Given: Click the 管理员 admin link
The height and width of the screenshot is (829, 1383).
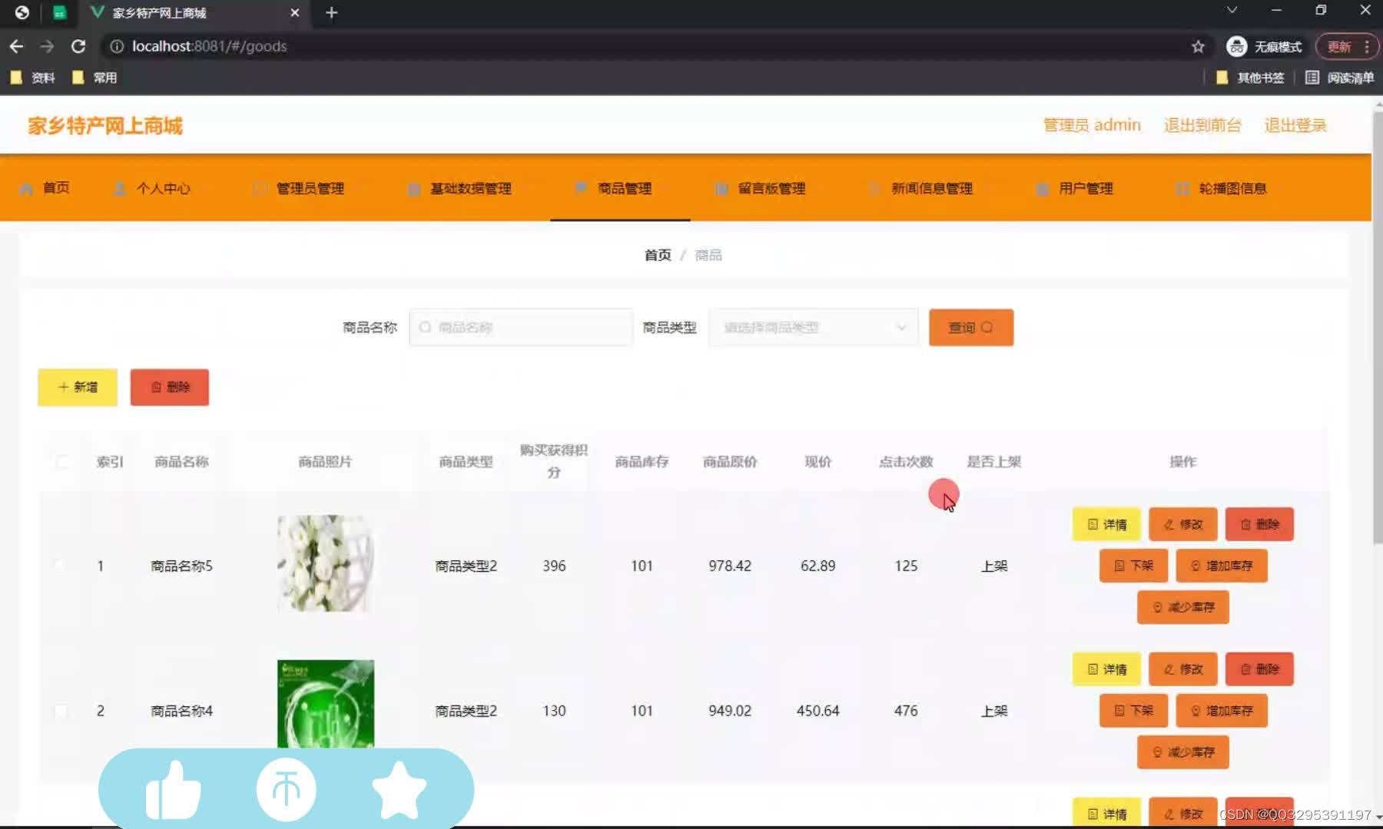Looking at the screenshot, I should click(1092, 125).
